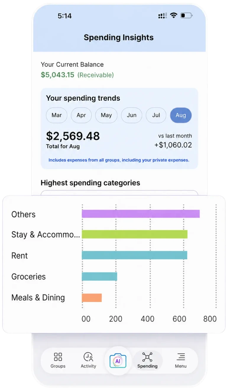Click the purple Others bar
This screenshot has width=227, height=392.
[141, 214]
